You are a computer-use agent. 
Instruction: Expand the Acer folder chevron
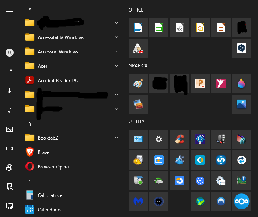click(117, 66)
